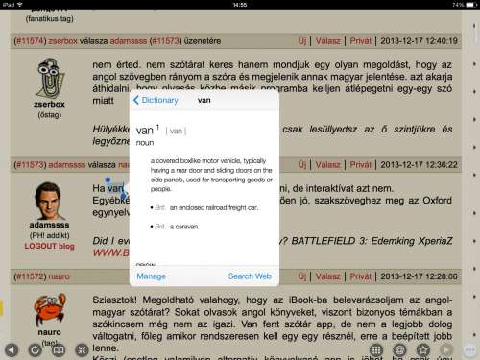Tap the @ icon in bottom toolbar
This screenshot has width=480, height=360.
coord(399,349)
